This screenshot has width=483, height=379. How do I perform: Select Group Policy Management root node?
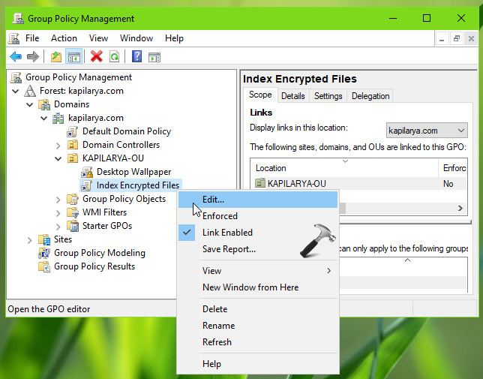pos(79,77)
